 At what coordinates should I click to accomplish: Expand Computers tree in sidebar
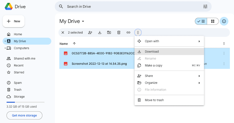pyautogui.click(x=5, y=48)
